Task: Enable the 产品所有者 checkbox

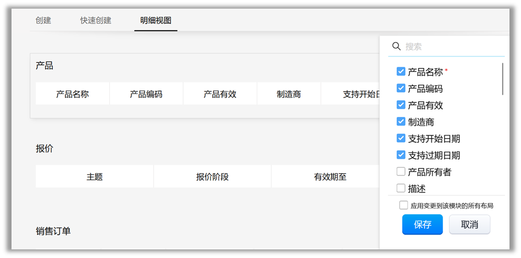Action: tap(401, 172)
